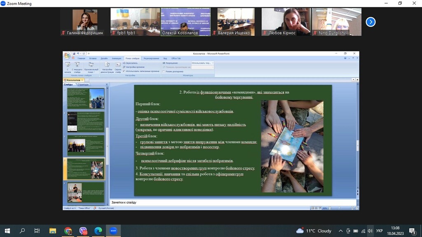Click the zoom slider in PowerPoint status bar

[340, 208]
